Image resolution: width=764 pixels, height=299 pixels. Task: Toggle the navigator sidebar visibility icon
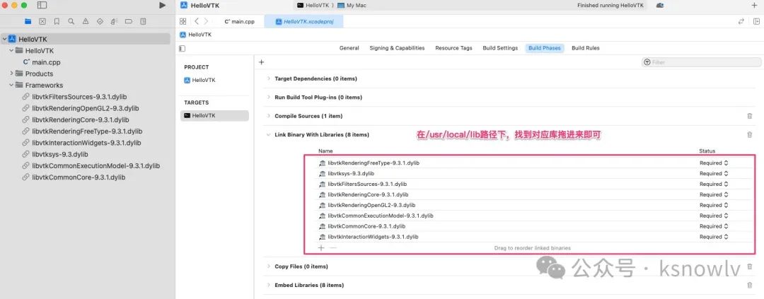[x=42, y=6]
